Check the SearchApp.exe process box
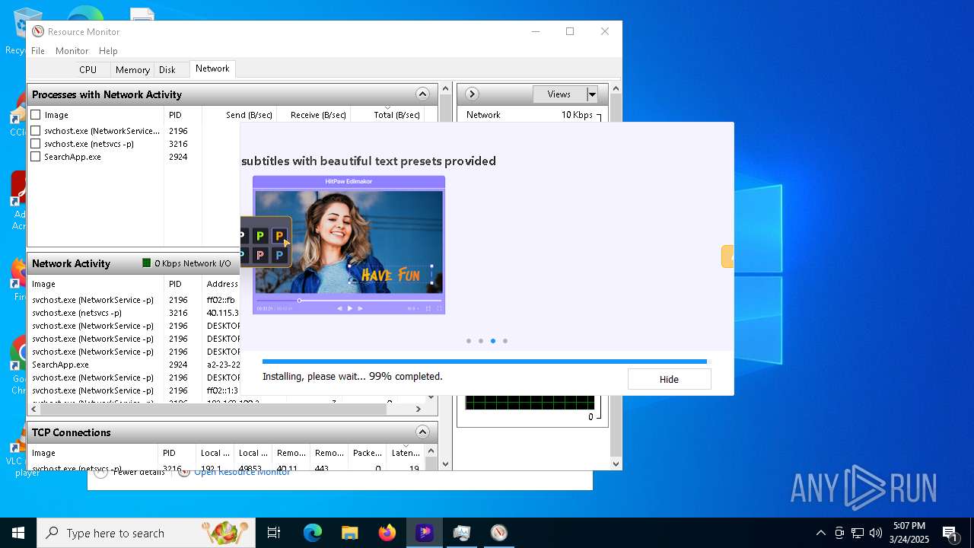The width and height of the screenshot is (974, 548). point(36,157)
